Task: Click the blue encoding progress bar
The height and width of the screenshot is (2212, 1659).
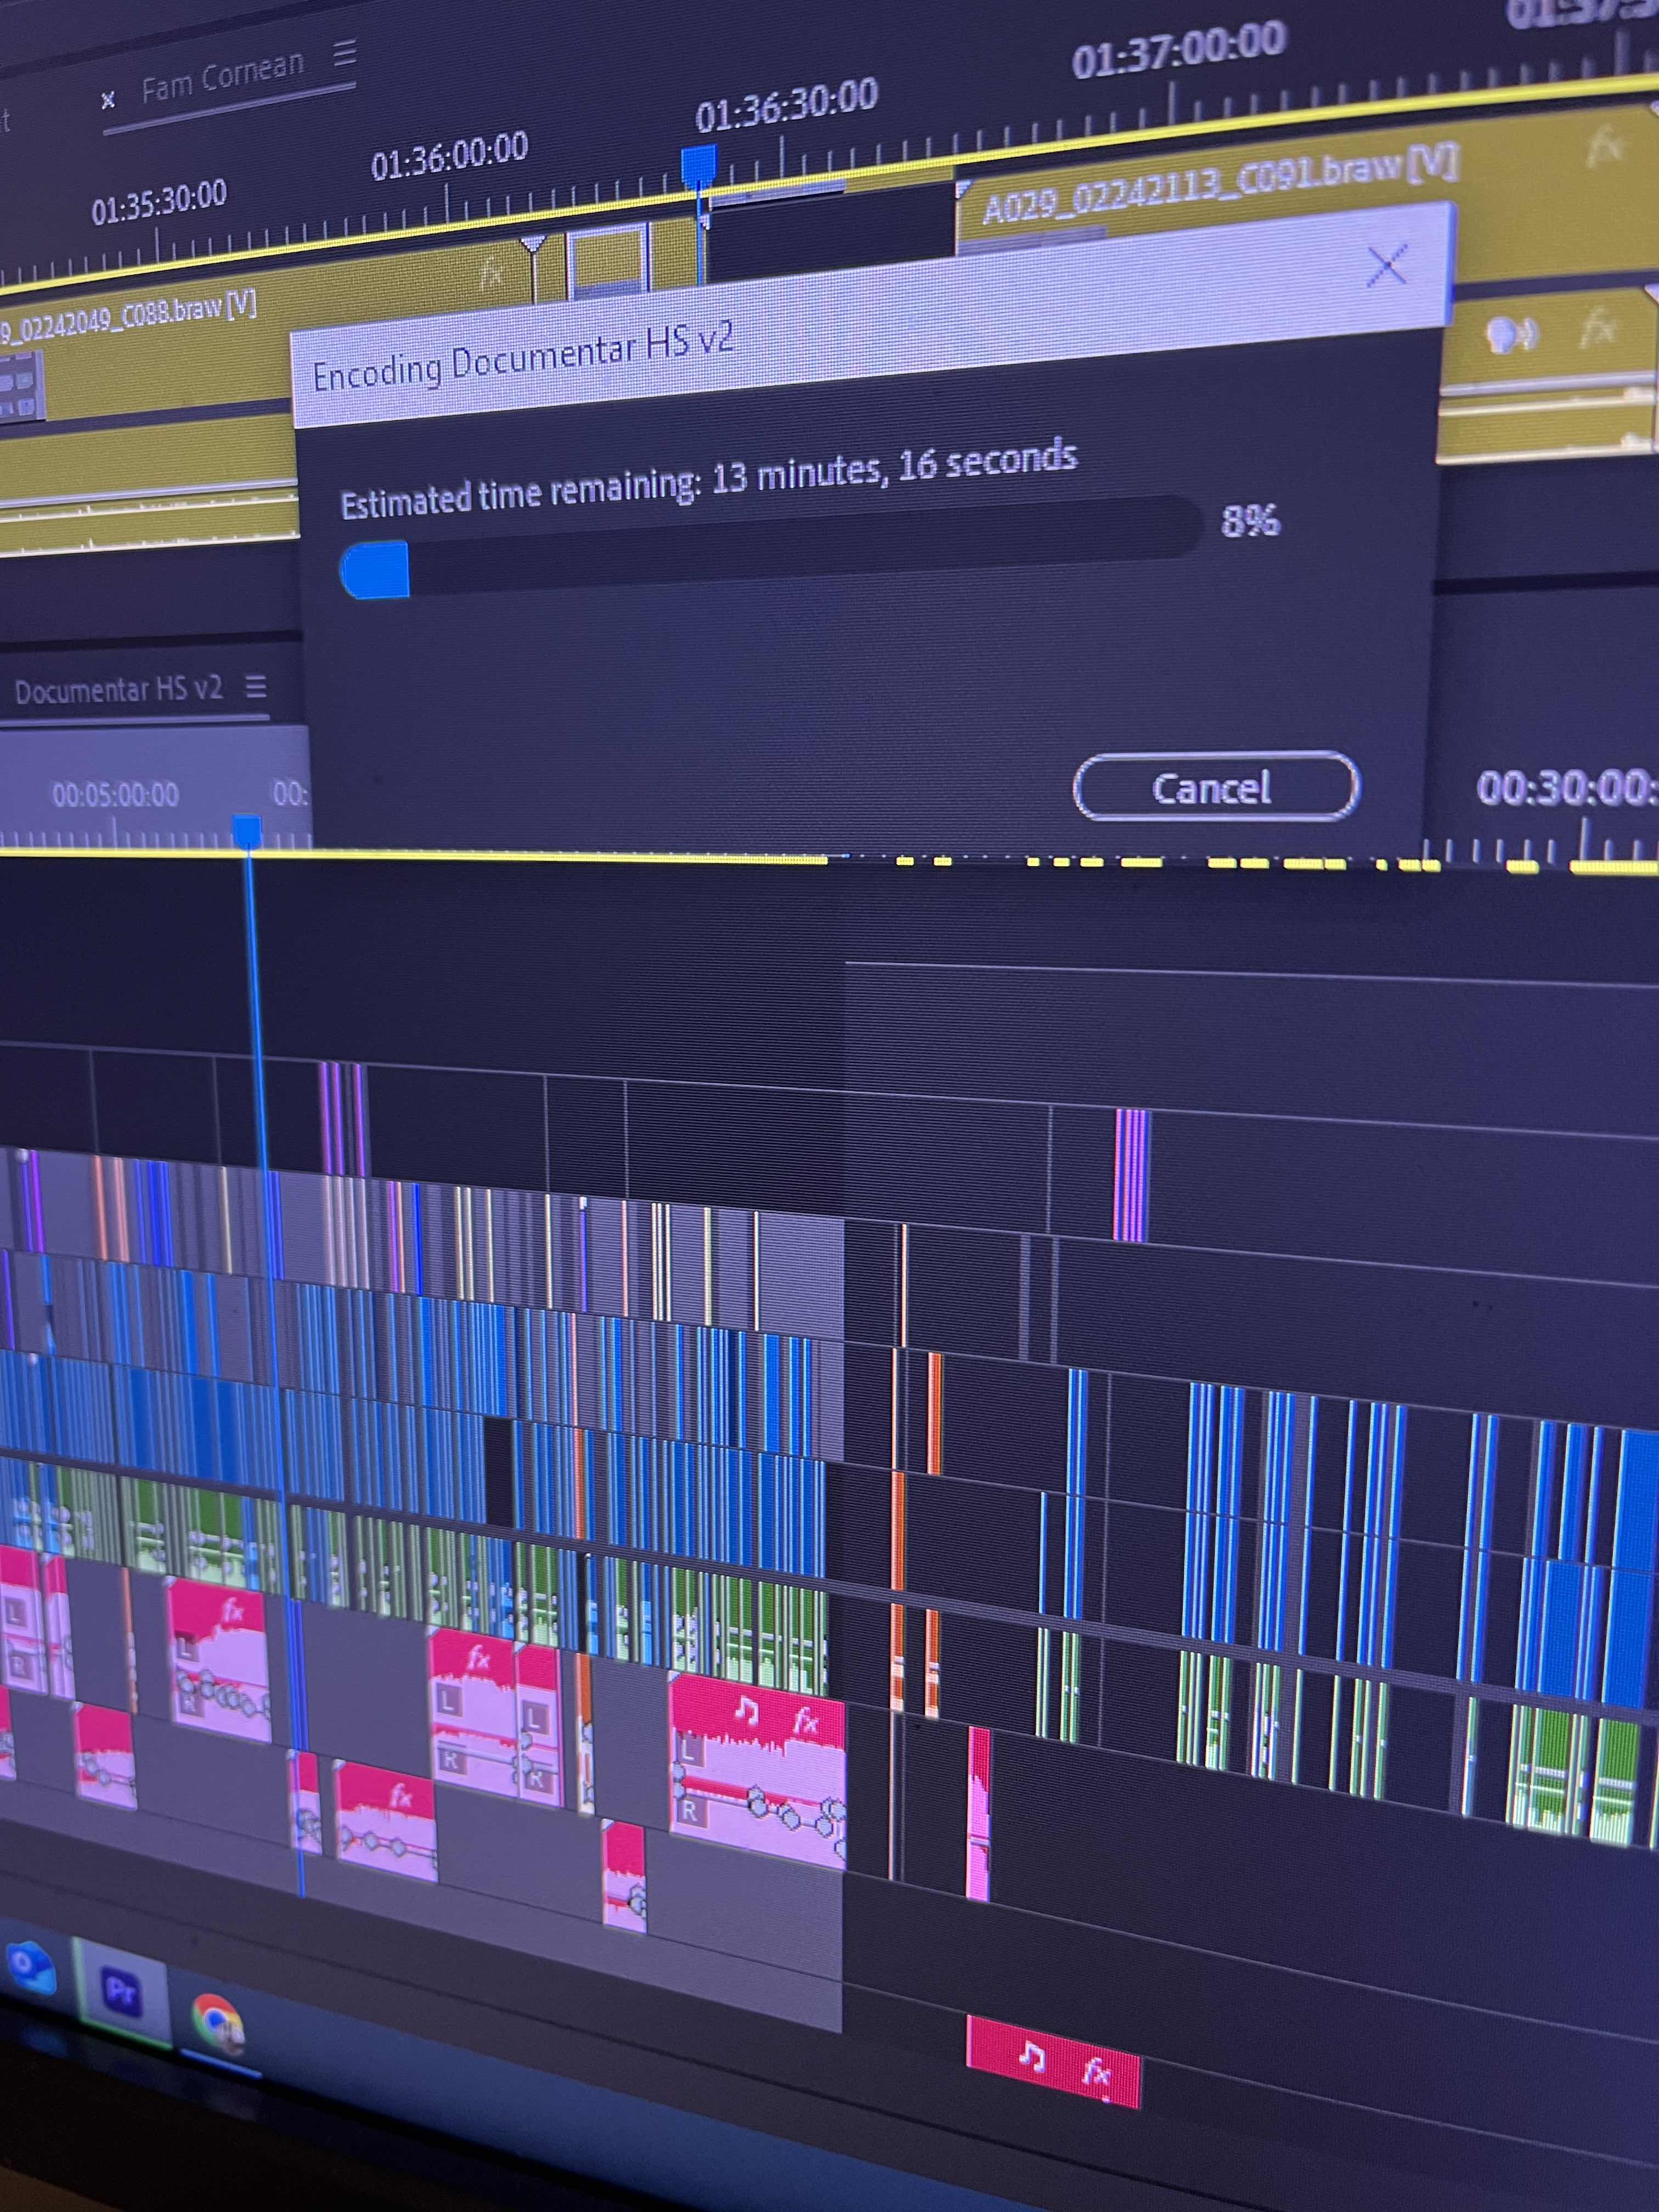Action: [375, 570]
